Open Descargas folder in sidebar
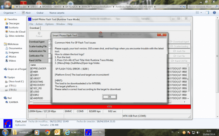Viewport: 219px width, 136px height. pos(14,23)
